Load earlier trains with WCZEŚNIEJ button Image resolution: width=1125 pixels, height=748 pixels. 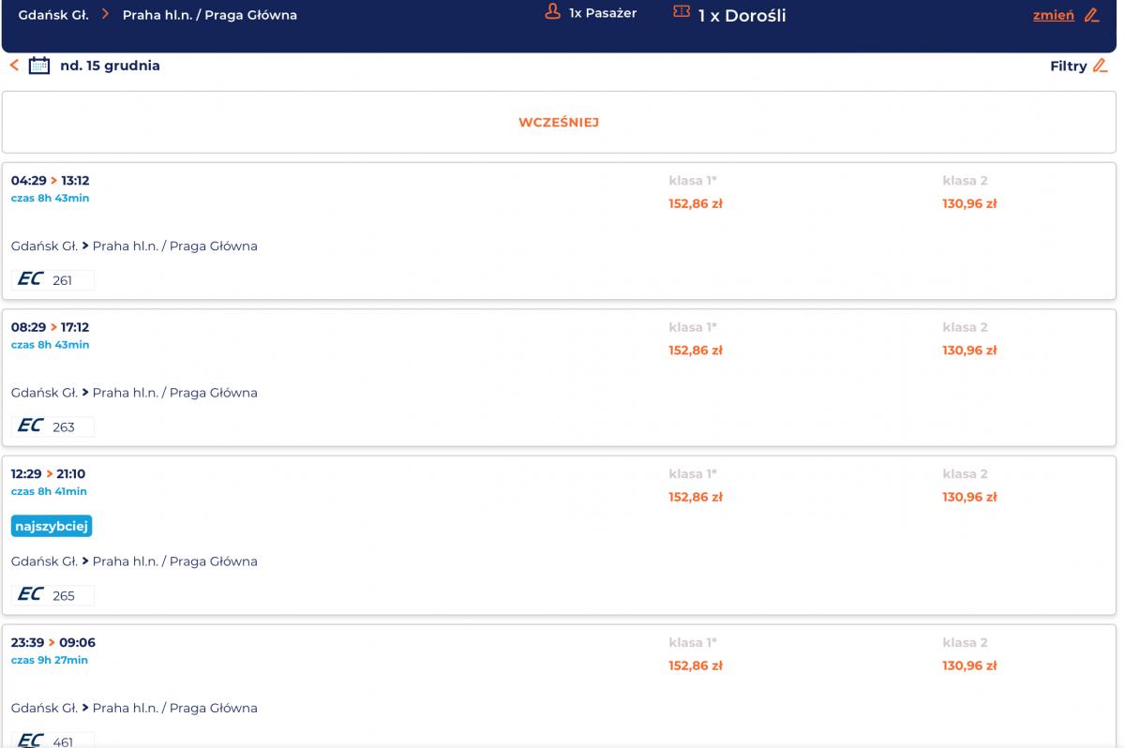tap(559, 122)
